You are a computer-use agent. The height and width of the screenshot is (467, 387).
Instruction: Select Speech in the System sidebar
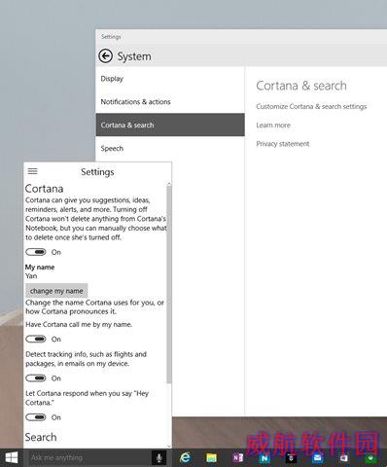[170, 148]
